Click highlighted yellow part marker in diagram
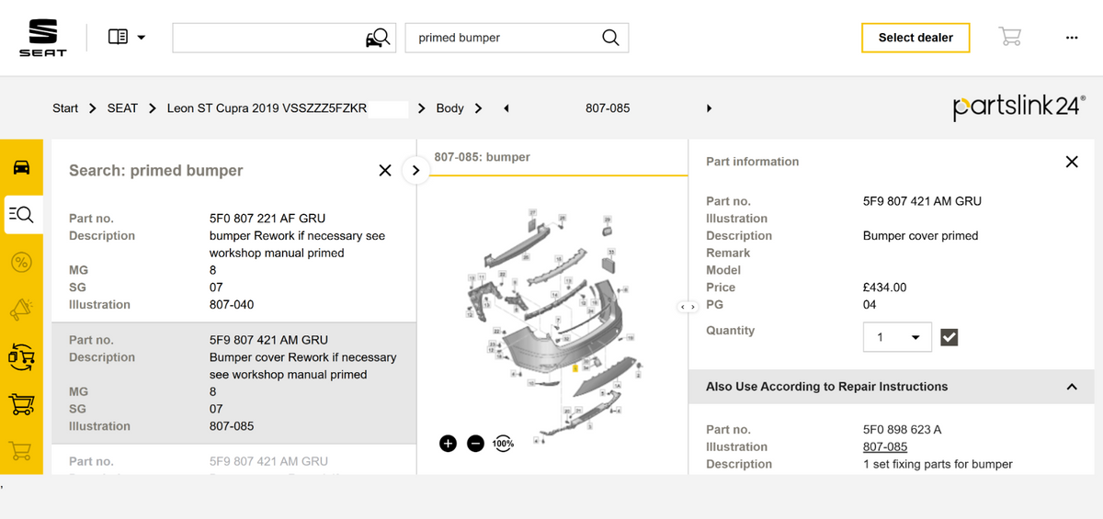The width and height of the screenshot is (1103, 519). (574, 368)
